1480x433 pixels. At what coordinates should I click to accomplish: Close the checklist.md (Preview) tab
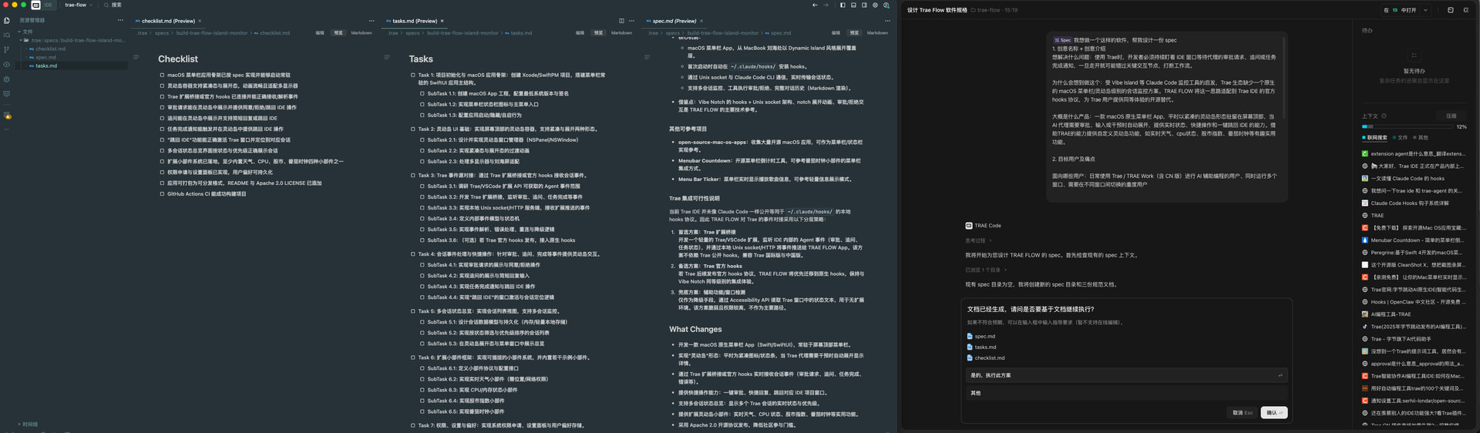[x=200, y=21]
